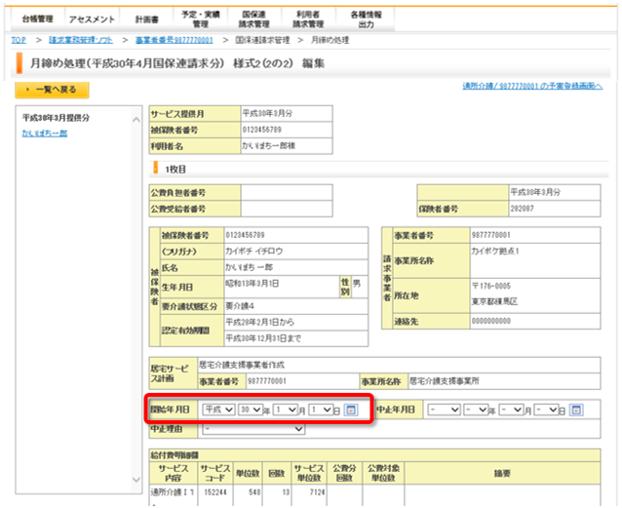Click 居宅介護支援事業者作成 text
This screenshot has width=622, height=508.
click(242, 365)
